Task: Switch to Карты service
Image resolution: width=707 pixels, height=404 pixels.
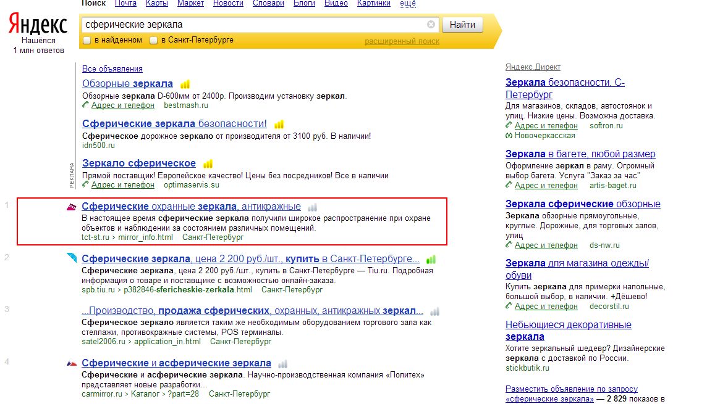Action: [157, 3]
